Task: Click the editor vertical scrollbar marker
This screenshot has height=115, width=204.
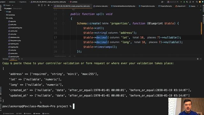Action: tap(201, 29)
